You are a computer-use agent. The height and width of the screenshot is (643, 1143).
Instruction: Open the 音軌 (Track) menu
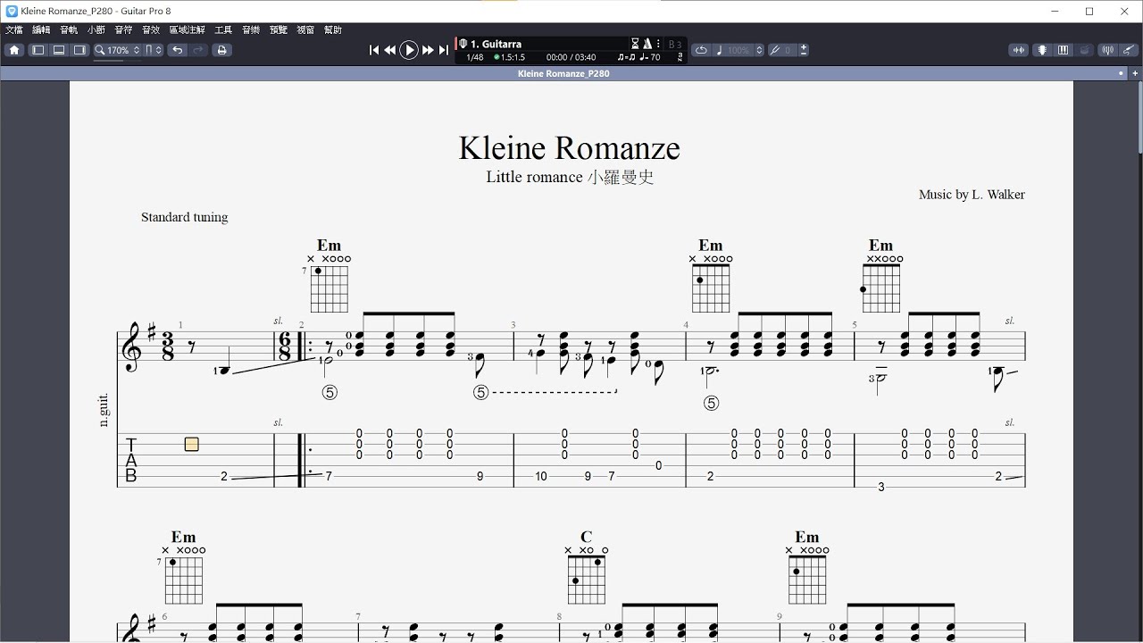point(69,29)
